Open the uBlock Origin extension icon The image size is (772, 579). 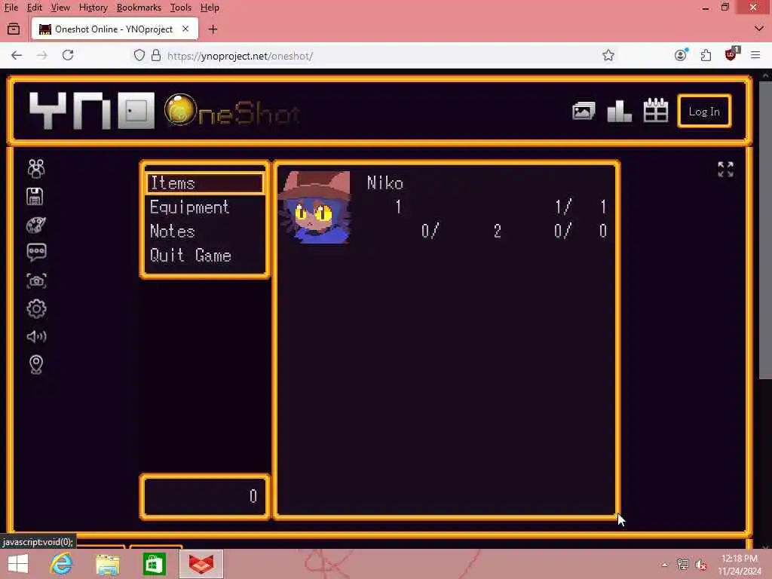click(x=731, y=54)
